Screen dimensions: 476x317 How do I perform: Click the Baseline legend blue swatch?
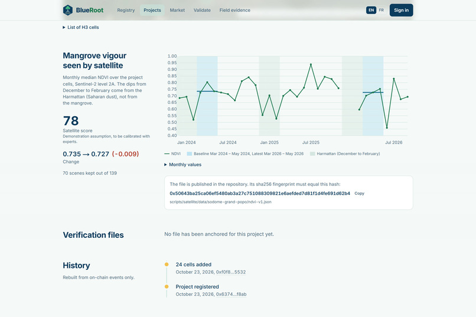[x=190, y=154]
